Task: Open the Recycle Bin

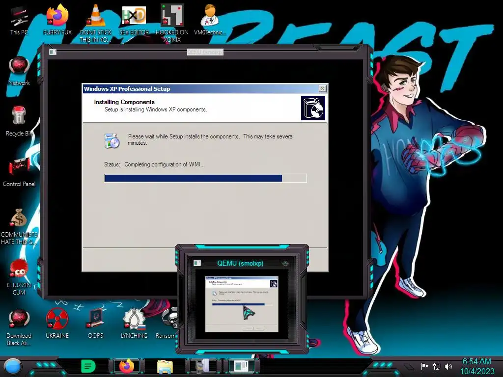Action: click(19, 121)
